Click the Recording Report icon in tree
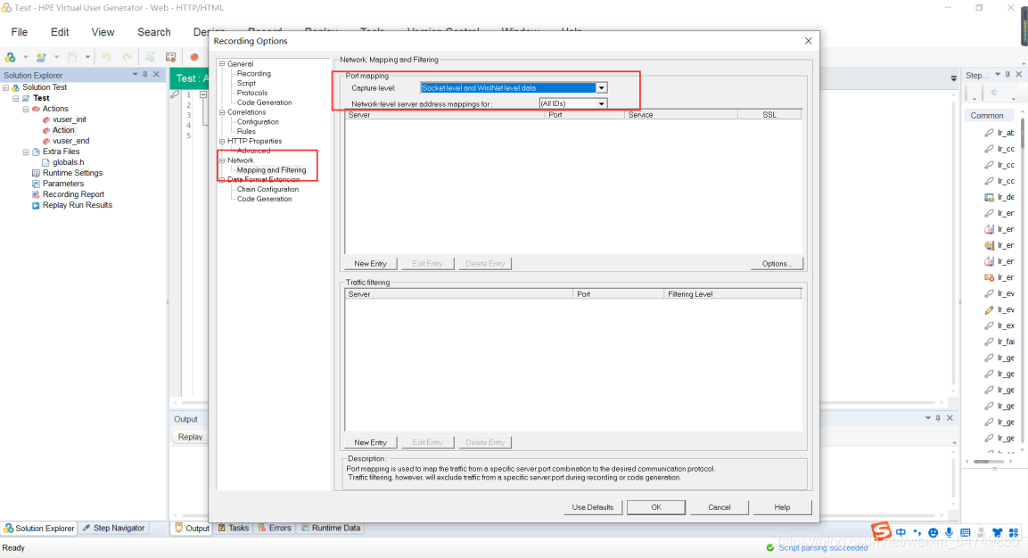Screen dimensions: 1028x558 tap(36, 194)
